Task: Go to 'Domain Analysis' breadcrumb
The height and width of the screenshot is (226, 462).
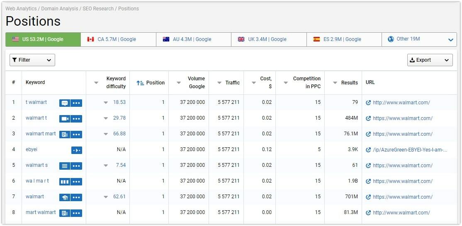Action: [60, 9]
